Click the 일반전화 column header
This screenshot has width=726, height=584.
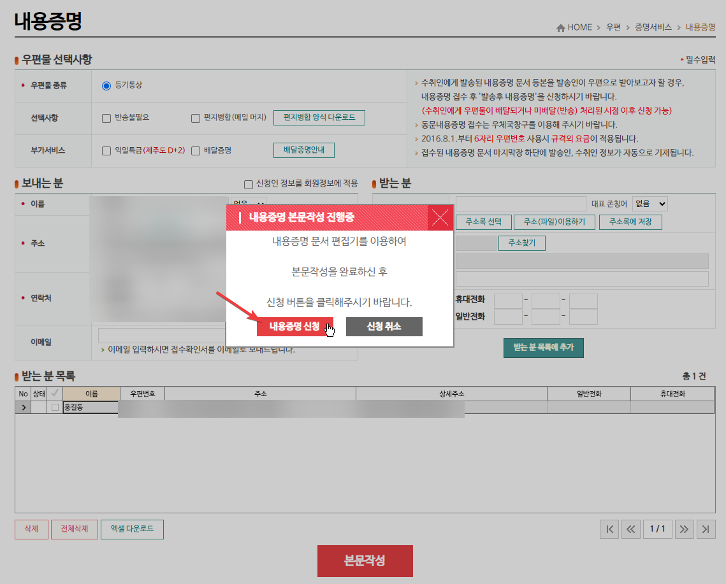[589, 394]
